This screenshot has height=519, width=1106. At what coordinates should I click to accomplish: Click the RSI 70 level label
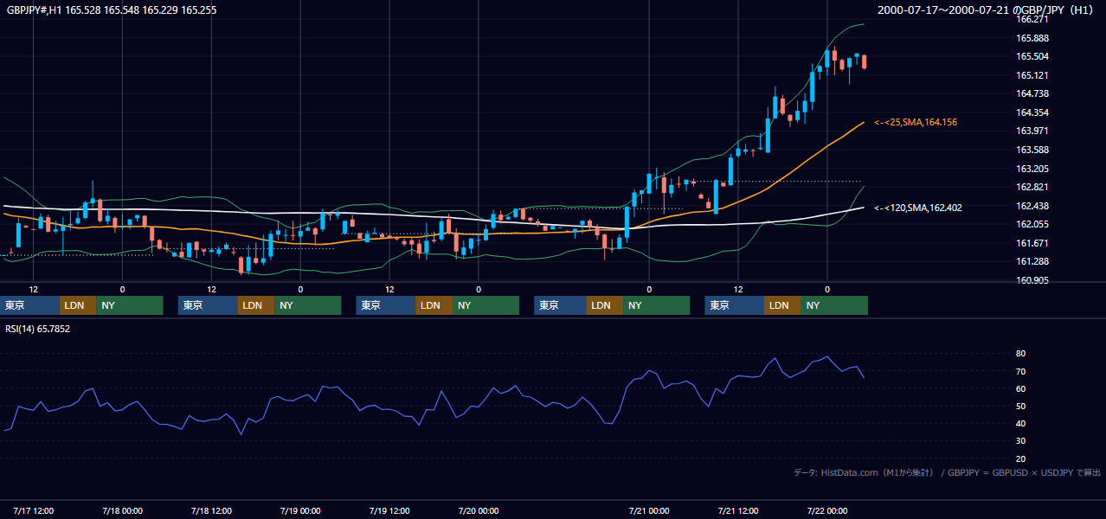click(1021, 371)
